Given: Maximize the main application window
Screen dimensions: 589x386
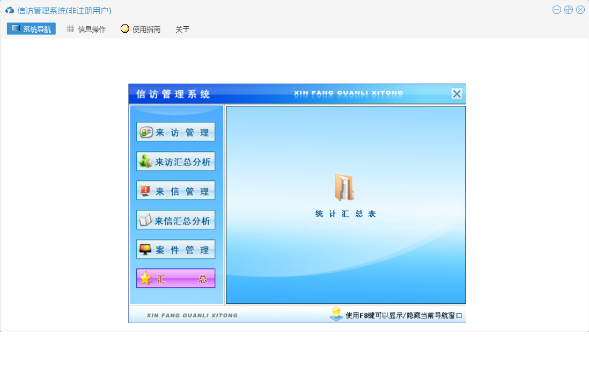Looking at the screenshot, I should pos(569,10).
